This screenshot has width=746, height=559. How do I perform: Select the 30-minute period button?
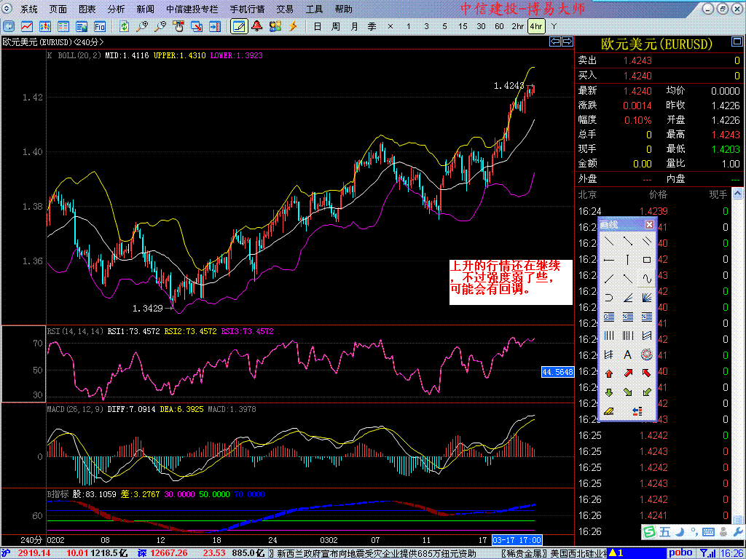(x=481, y=27)
